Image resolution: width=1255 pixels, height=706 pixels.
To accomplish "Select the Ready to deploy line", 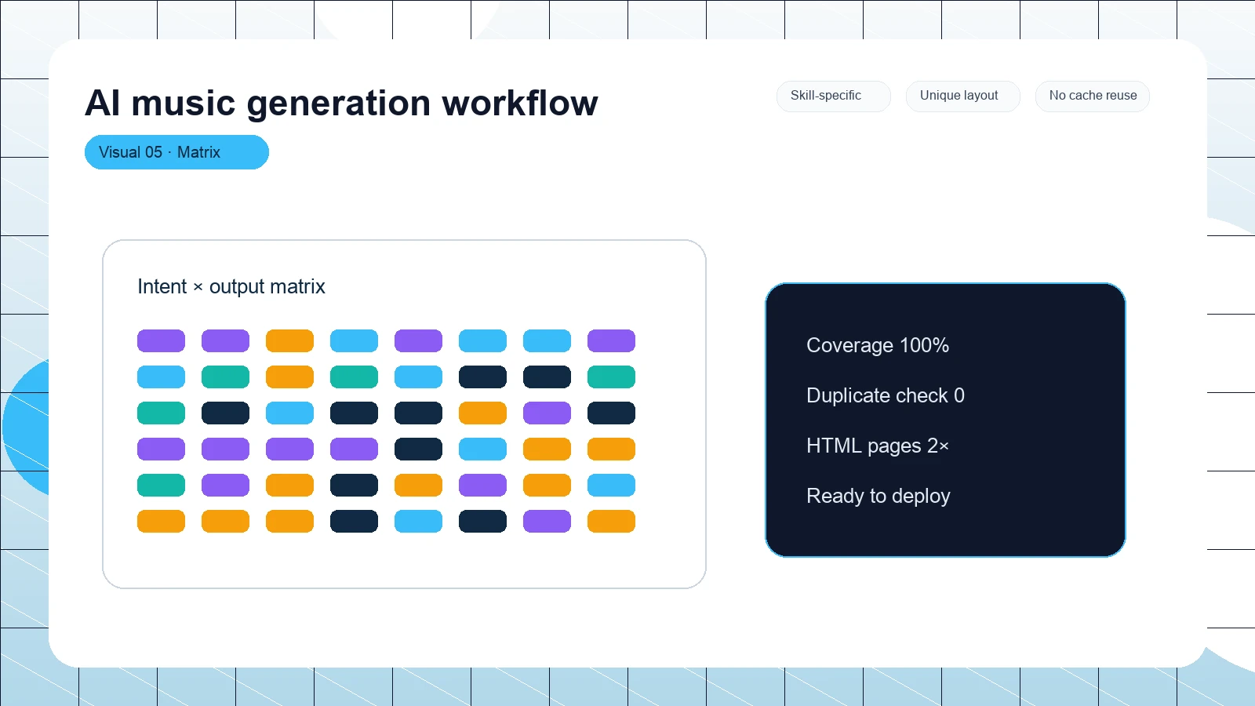I will [x=878, y=496].
